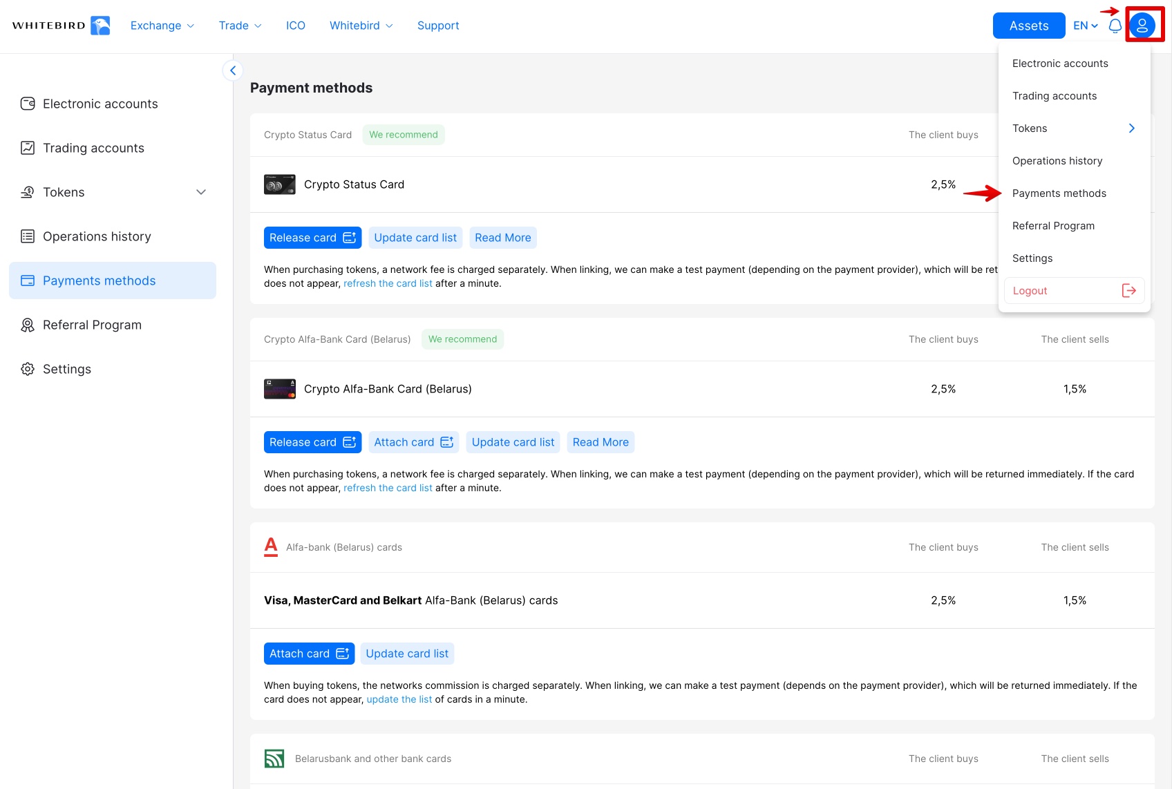Viewport: 1172px width, 789px height.
Task: Click the Trading accounts chart icon in sidebar
Action: tap(28, 148)
